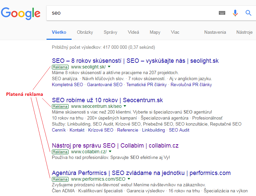Expand the dropdown arrow next to www.collabim.cz/
Viewport: 256px width, 196px height.
pos(110,151)
